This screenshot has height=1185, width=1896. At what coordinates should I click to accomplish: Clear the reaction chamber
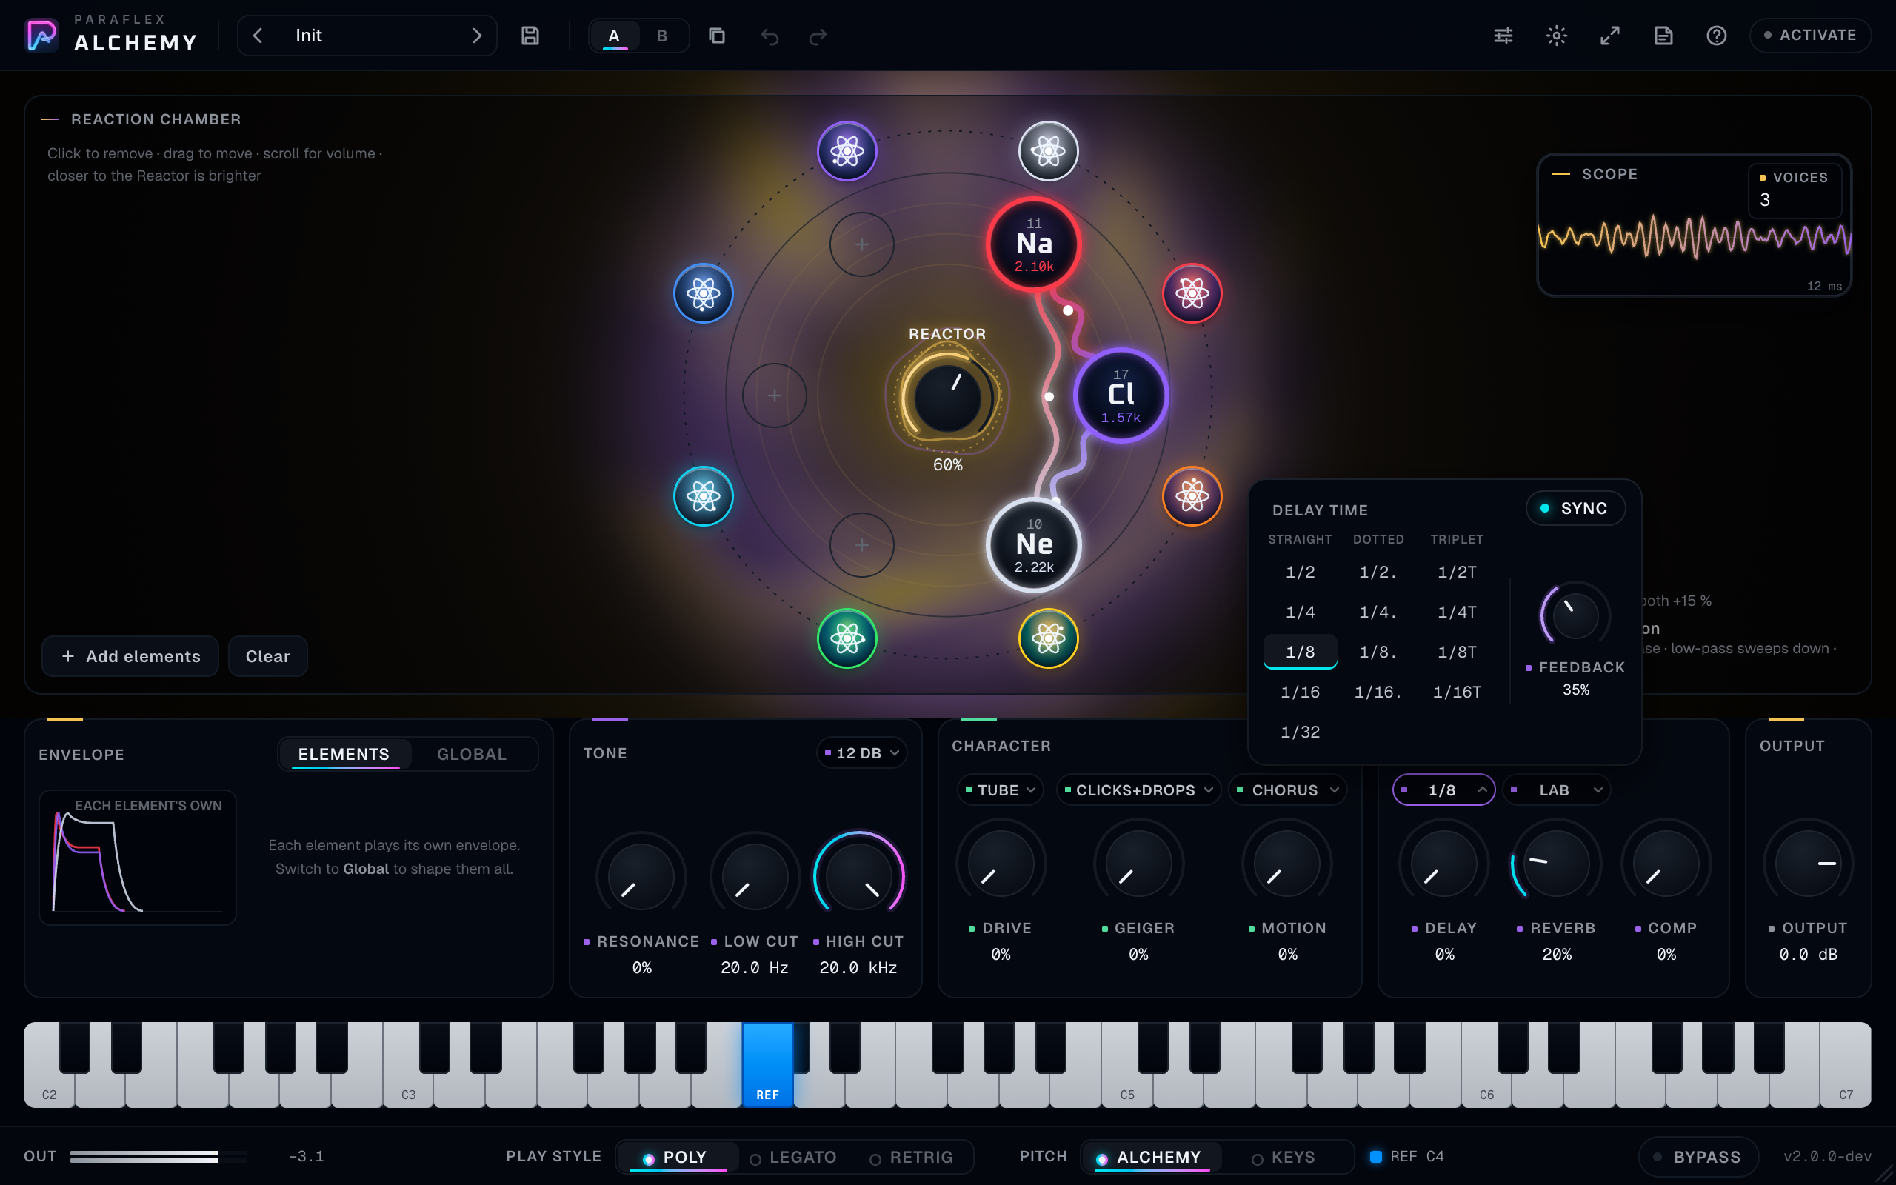click(x=267, y=656)
